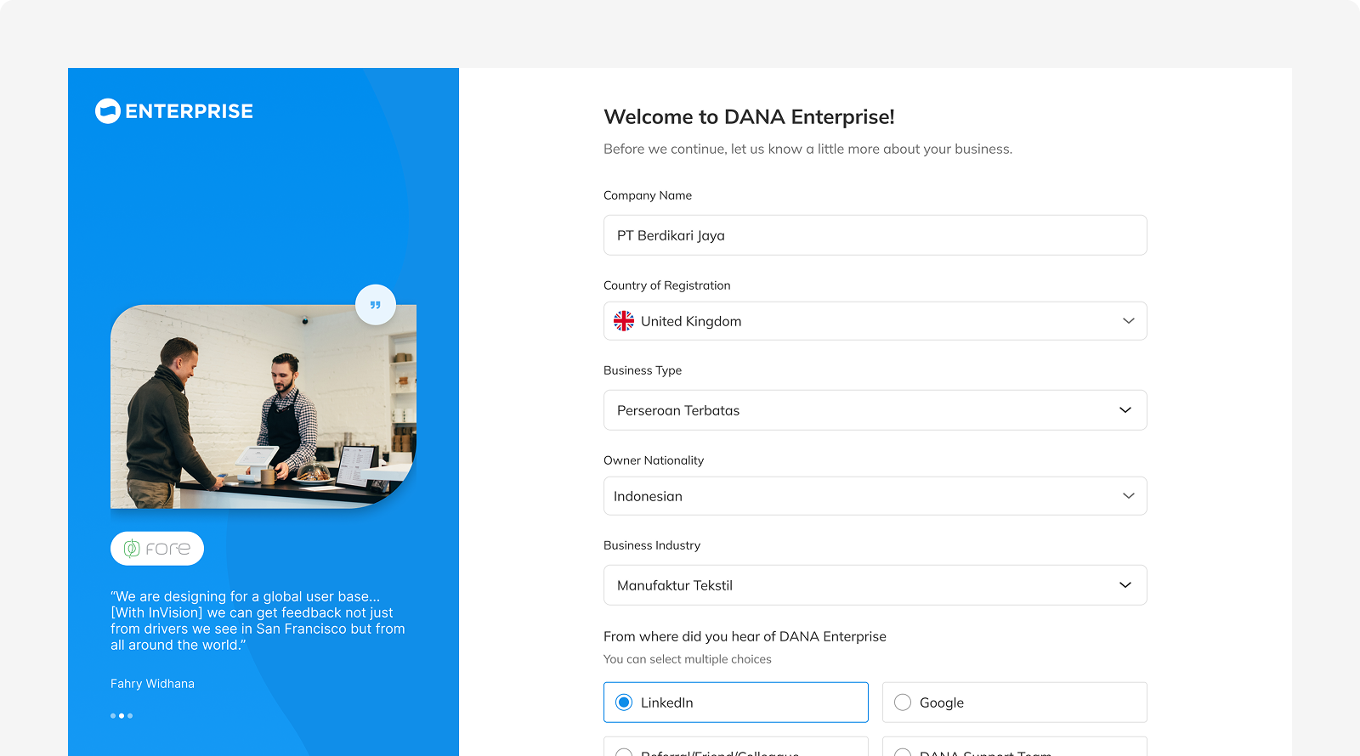Select the DANA Support Team option
Viewport: 1360px width, 756px height.
coord(1014,749)
